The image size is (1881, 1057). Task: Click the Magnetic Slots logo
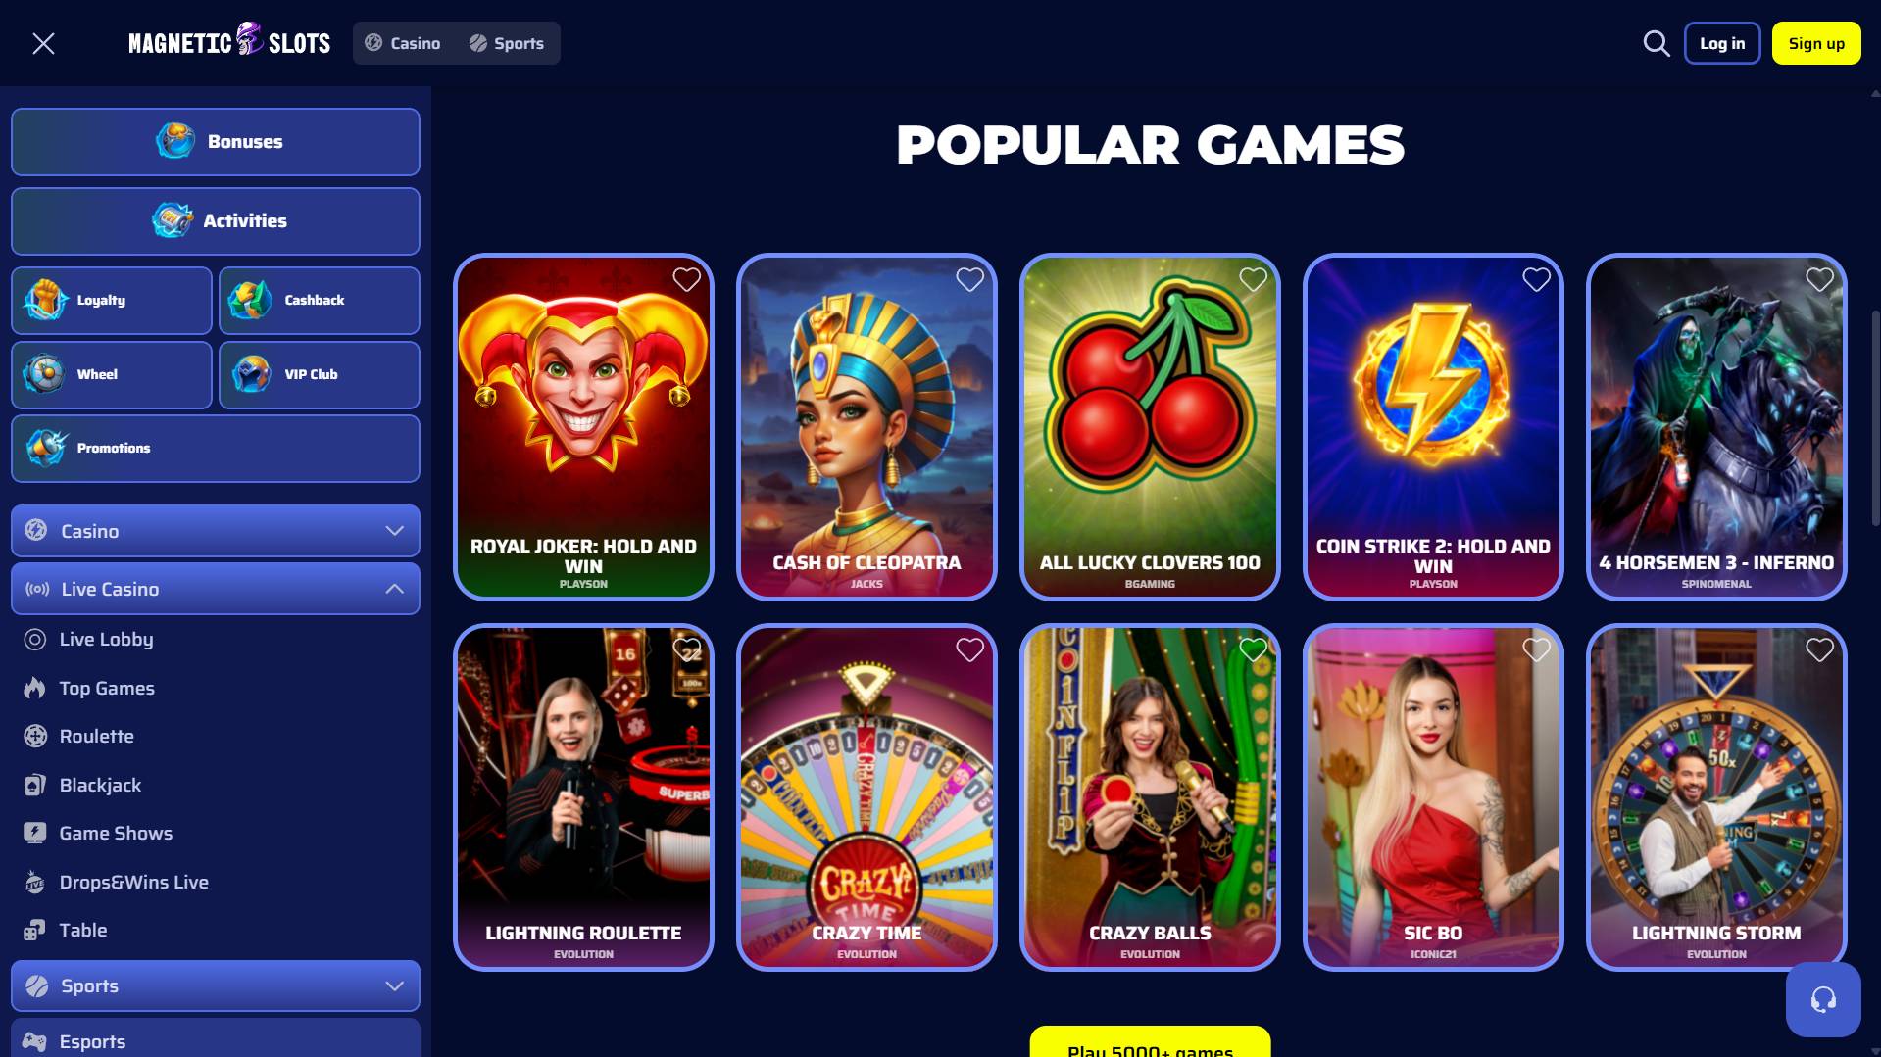229,42
